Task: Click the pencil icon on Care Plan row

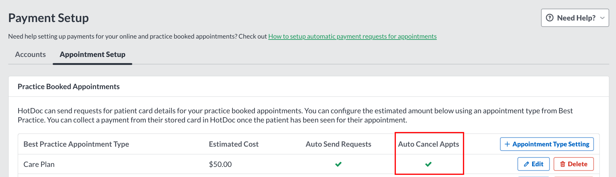Action: pos(527,164)
